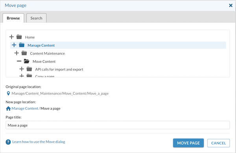Image resolution: width=236 pixels, height=153 pixels.
Task: Click the Home folder icon
Action: click(x=19, y=37)
